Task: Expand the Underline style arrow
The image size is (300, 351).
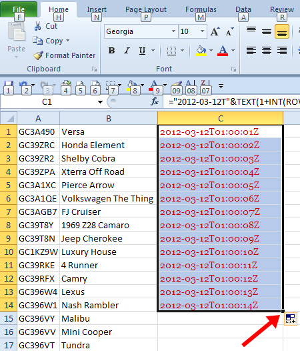Action: pyautogui.click(x=153, y=51)
